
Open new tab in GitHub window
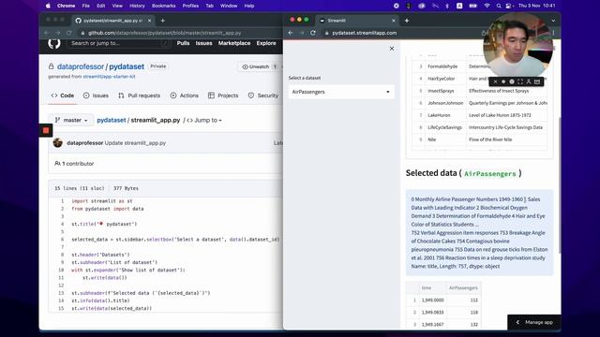[162, 21]
